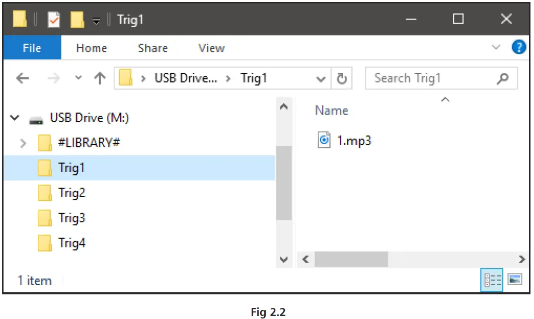Open the View ribbon tab

pyautogui.click(x=211, y=48)
